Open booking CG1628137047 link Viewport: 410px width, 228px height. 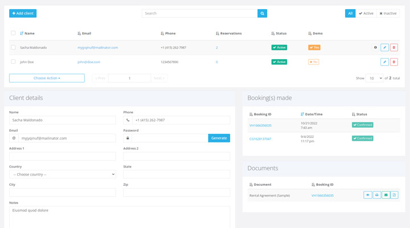click(x=260, y=139)
